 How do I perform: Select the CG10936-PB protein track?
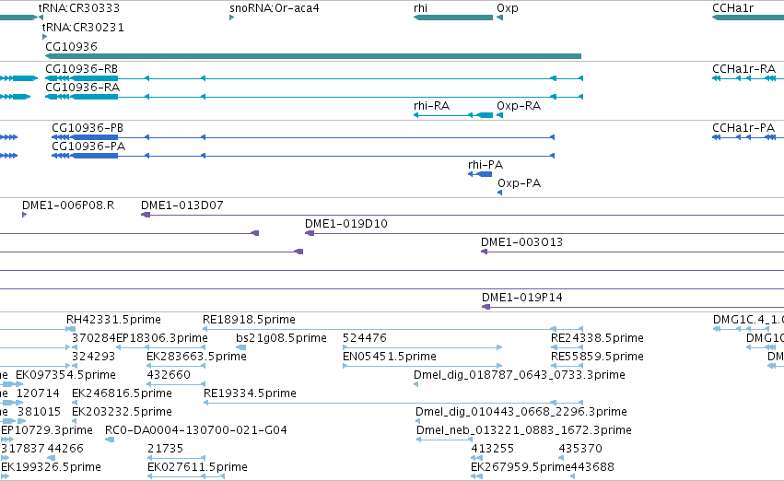click(x=303, y=137)
